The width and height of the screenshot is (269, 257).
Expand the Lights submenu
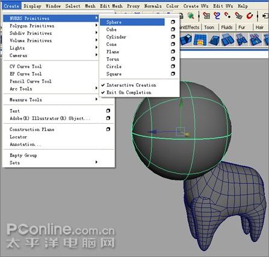[51, 48]
